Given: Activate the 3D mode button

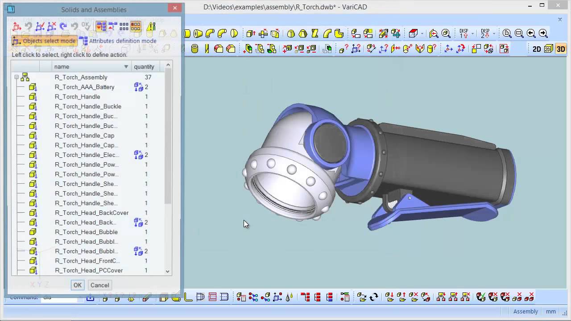Looking at the screenshot, I should [x=561, y=49].
